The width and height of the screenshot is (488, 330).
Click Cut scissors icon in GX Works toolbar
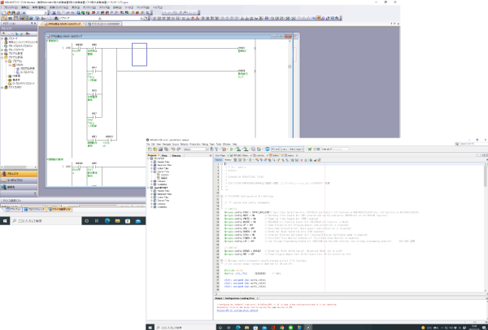tap(54, 13)
